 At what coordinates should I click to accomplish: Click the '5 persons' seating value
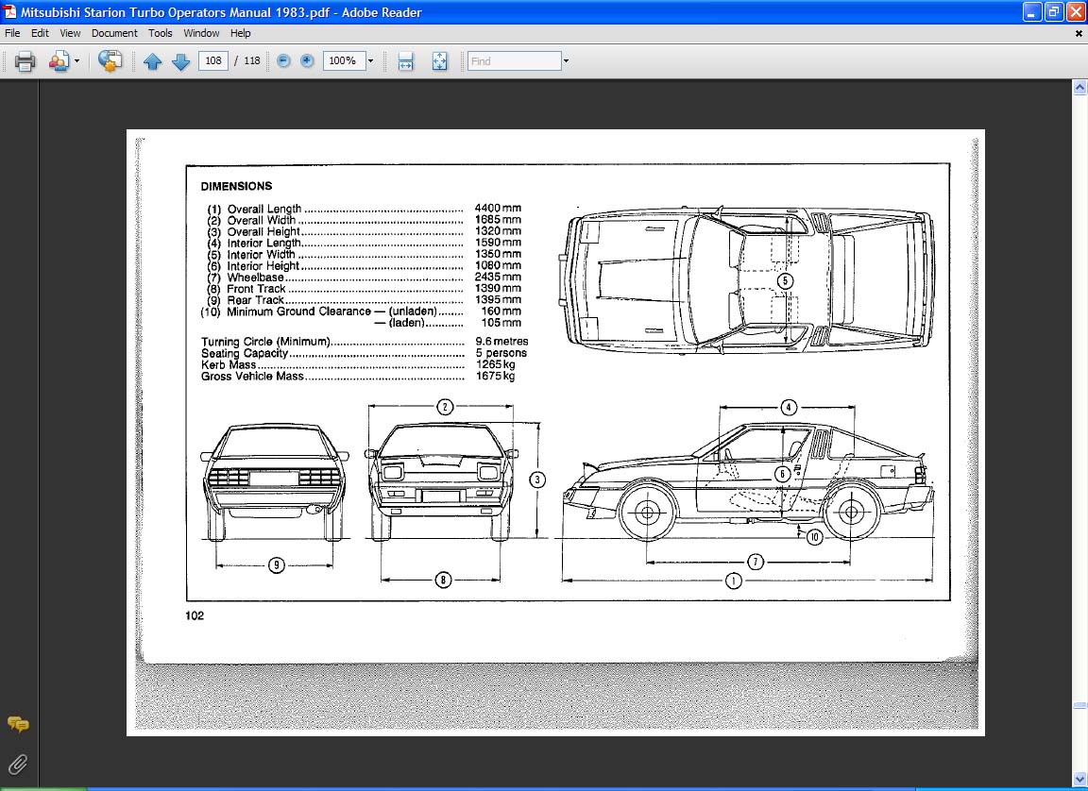pyautogui.click(x=501, y=353)
